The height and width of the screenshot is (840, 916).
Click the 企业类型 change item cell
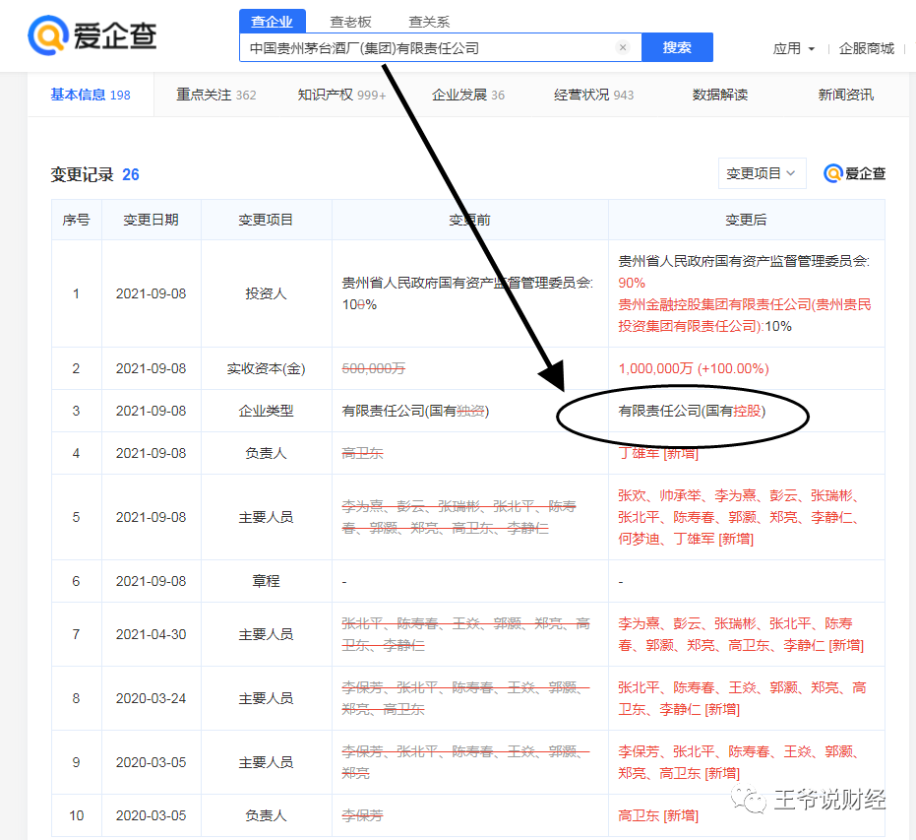[266, 411]
